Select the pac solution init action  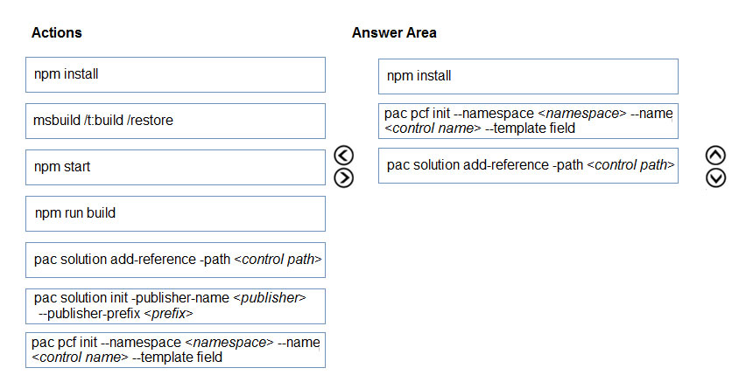[x=175, y=306]
